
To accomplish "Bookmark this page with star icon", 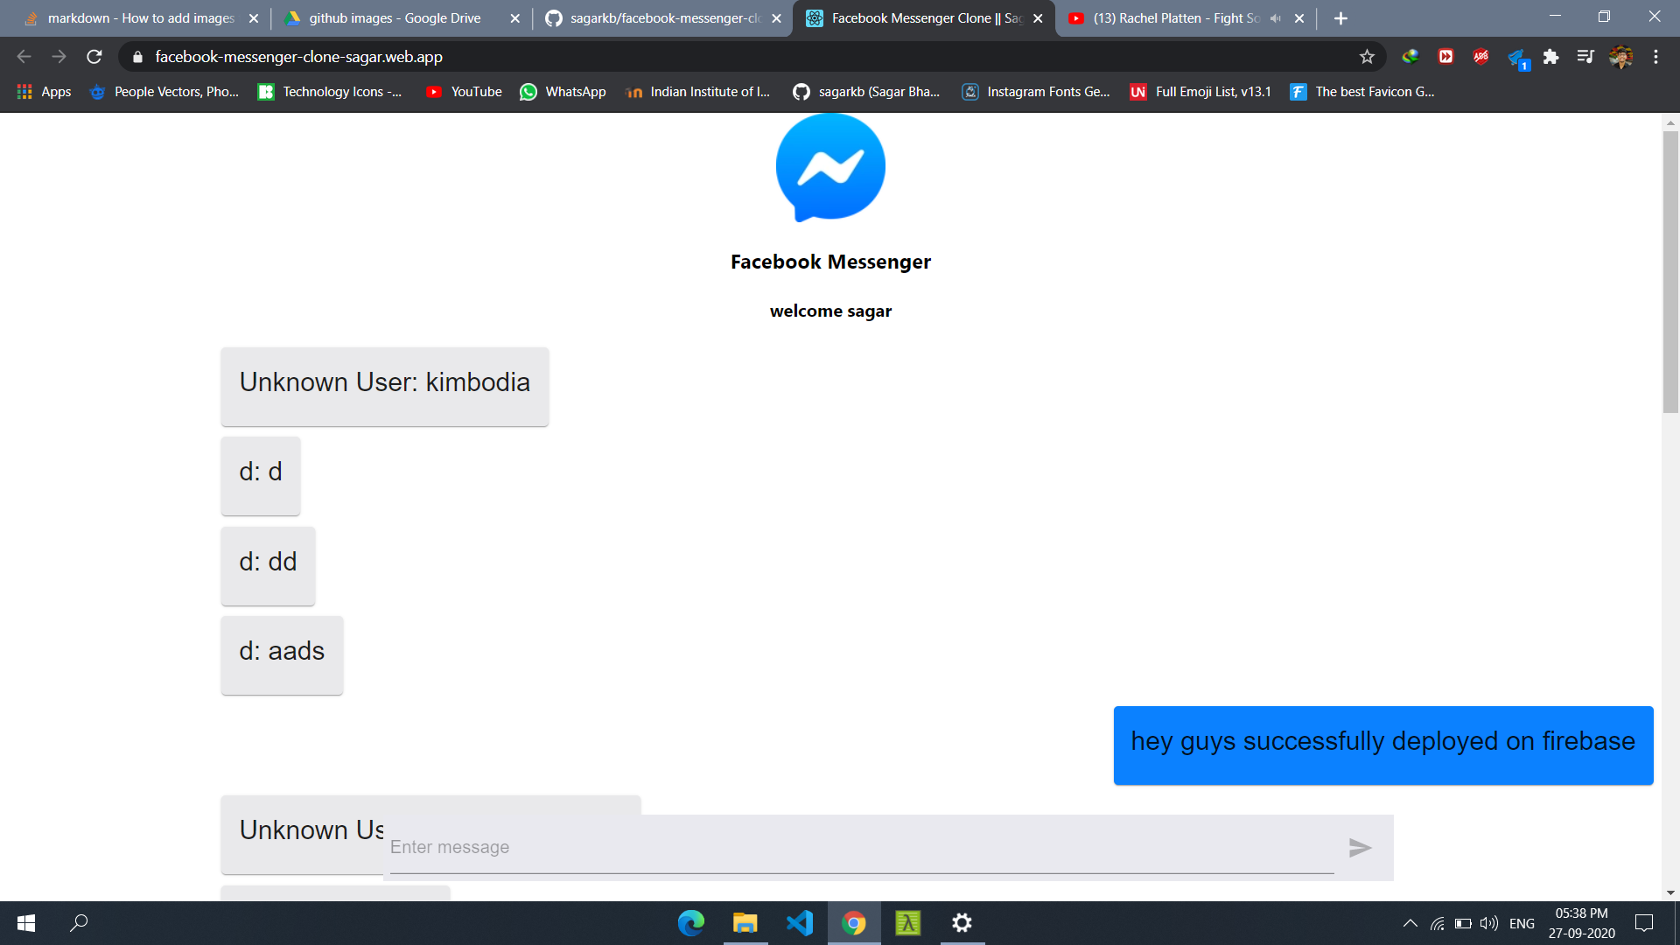I will [1367, 57].
